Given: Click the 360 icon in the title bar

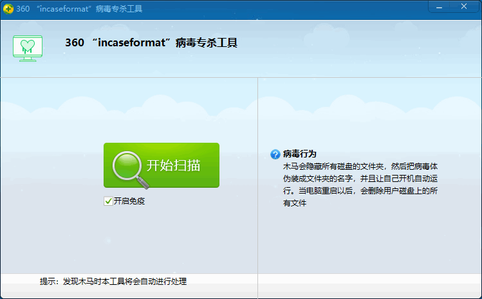Looking at the screenshot, I should pos(8,8).
